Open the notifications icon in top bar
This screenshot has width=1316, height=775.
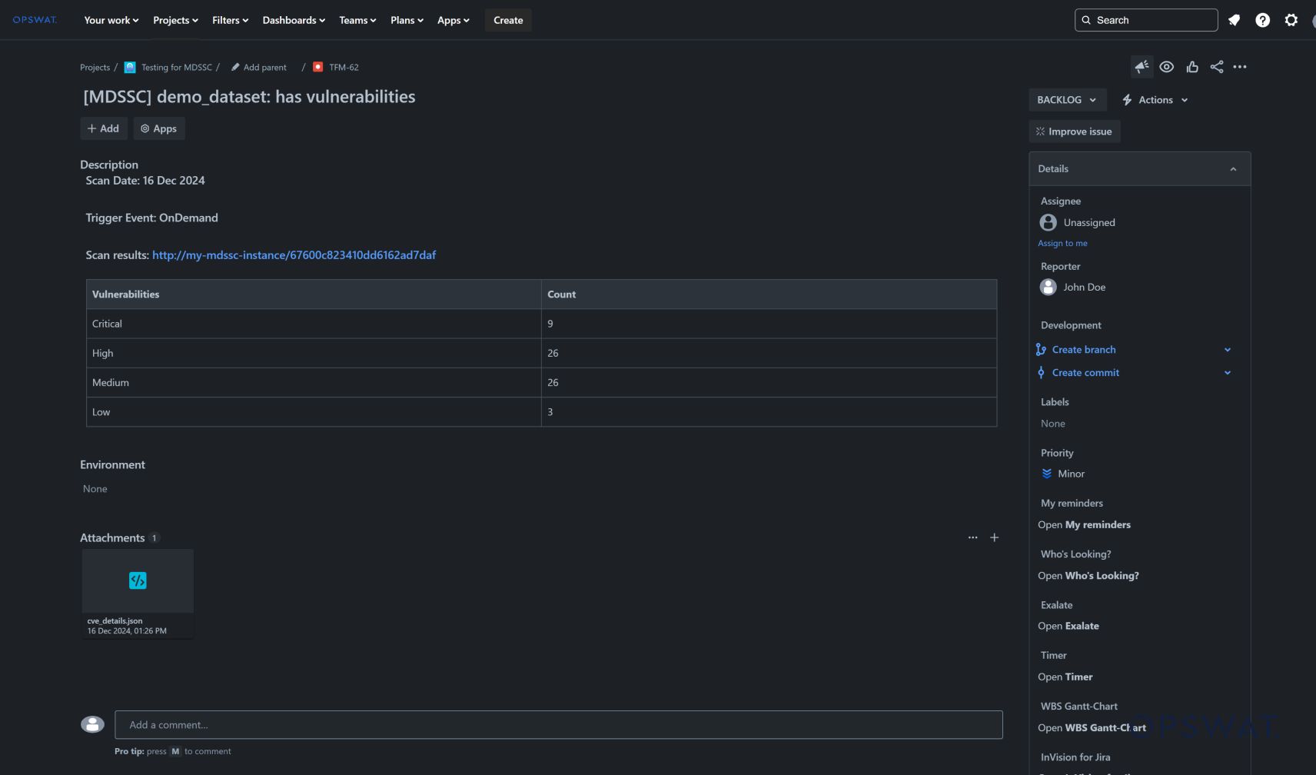coord(1234,20)
